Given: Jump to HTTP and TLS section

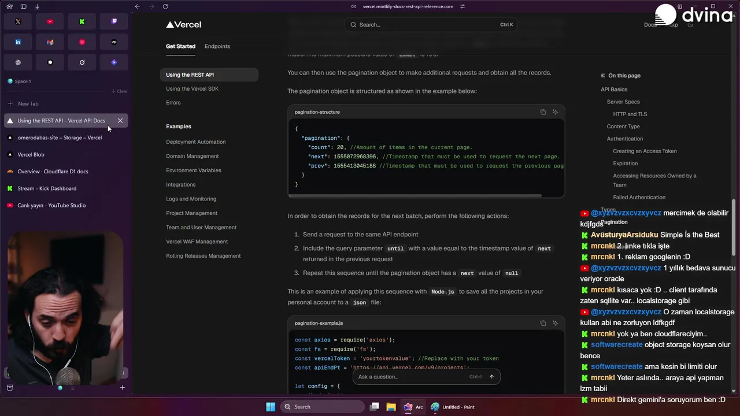Looking at the screenshot, I should point(630,114).
